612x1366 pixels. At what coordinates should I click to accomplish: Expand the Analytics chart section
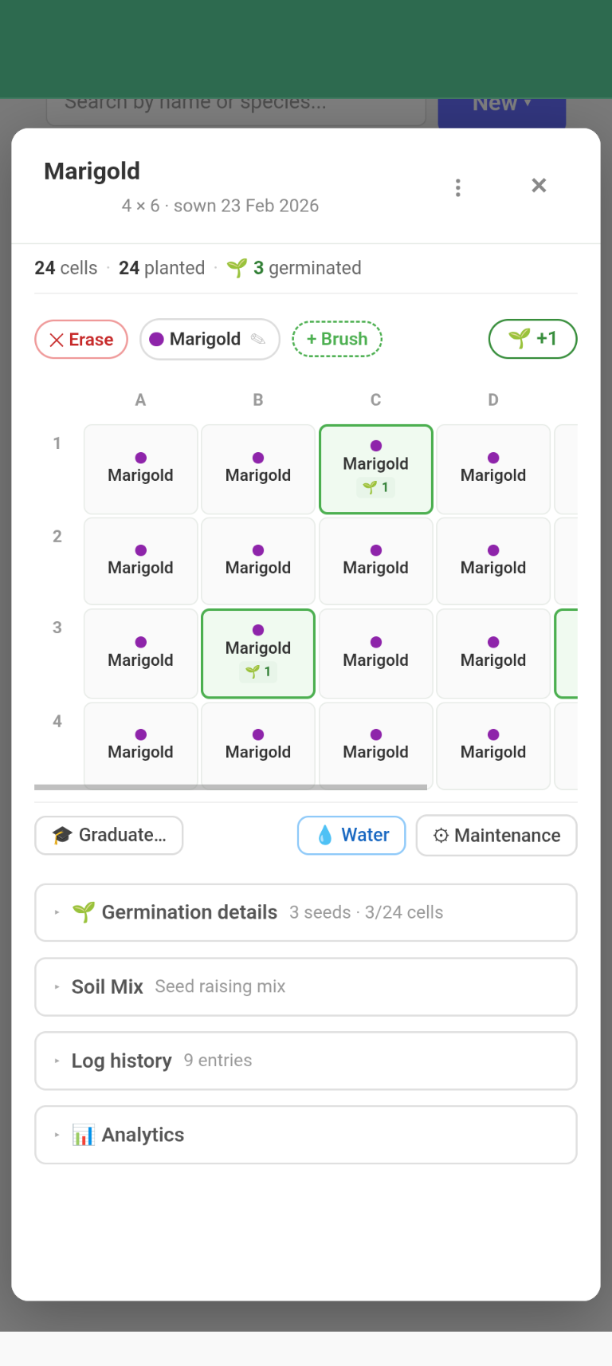306,1135
